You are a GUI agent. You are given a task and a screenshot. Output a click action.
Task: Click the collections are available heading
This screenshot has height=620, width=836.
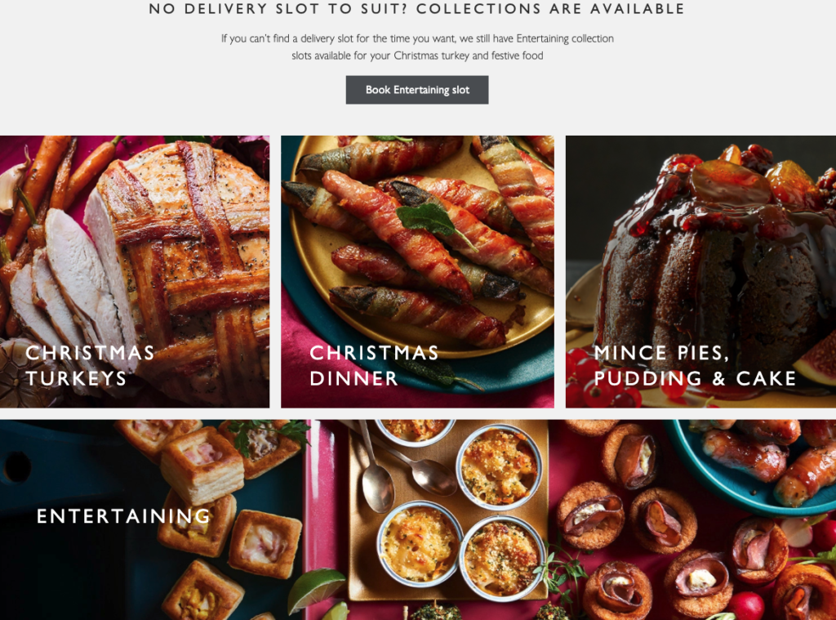tap(417, 9)
